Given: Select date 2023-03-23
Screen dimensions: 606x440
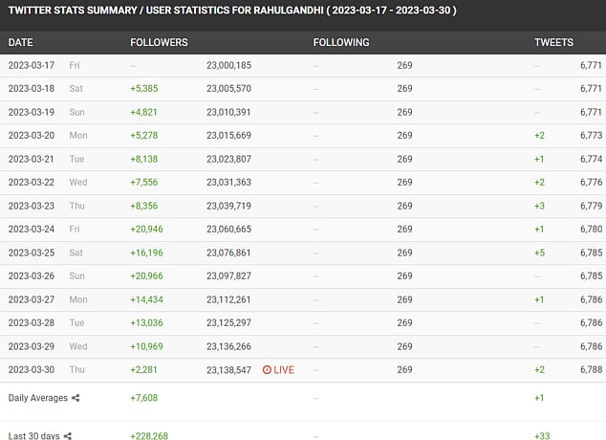Looking at the screenshot, I should tap(32, 206).
